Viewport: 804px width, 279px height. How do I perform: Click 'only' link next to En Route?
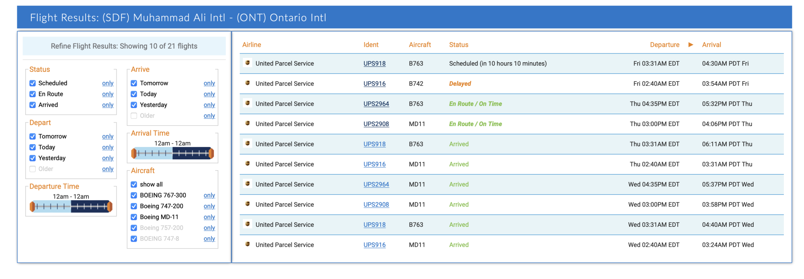pyautogui.click(x=108, y=94)
